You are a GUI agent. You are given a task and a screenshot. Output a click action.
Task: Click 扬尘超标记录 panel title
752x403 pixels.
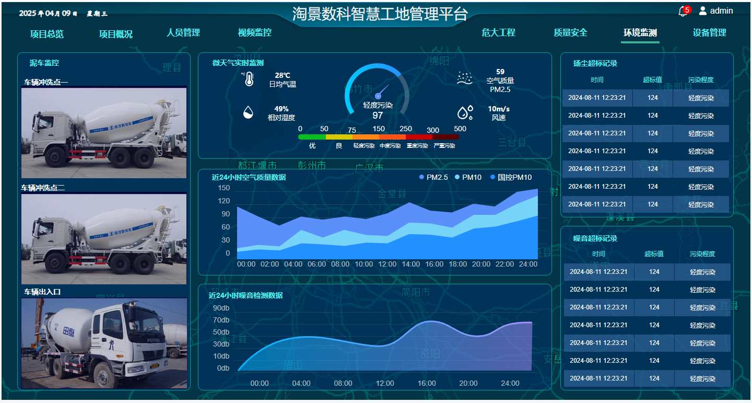coord(595,63)
